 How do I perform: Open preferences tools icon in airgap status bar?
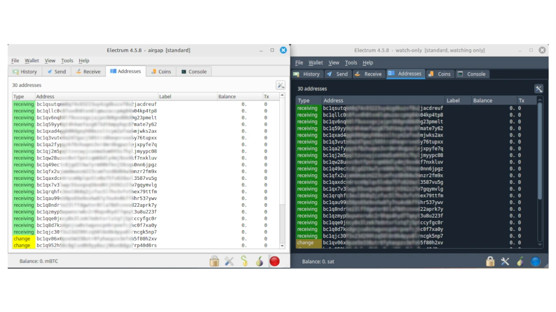tap(229, 261)
